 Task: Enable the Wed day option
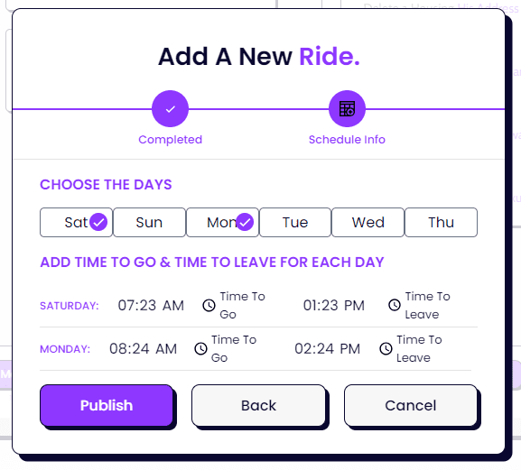click(x=367, y=223)
